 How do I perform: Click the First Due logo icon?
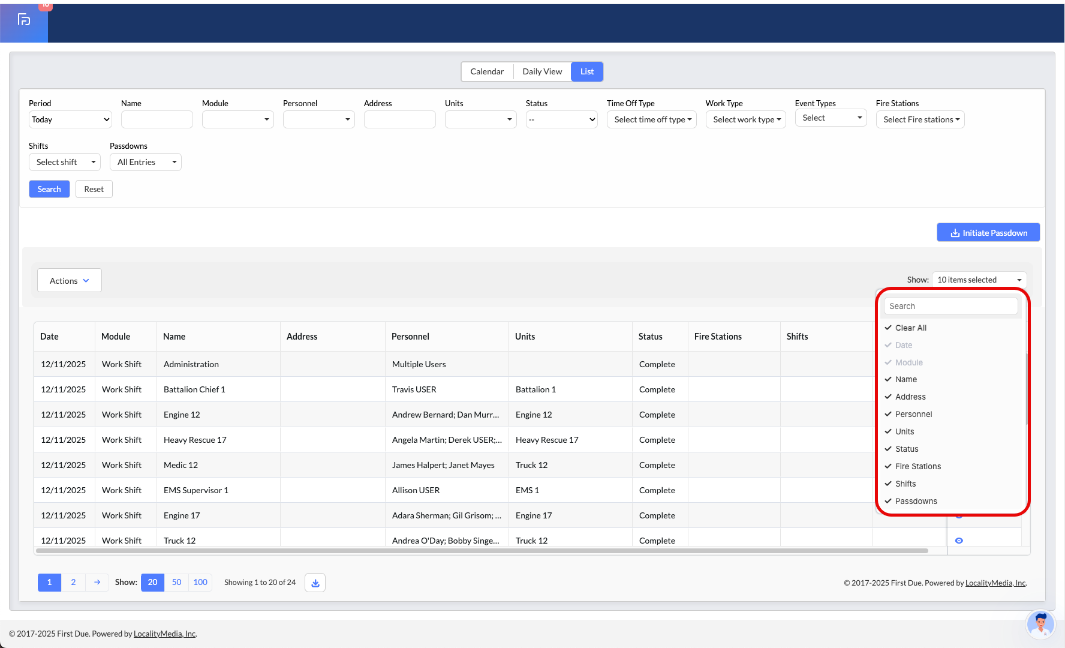click(x=24, y=20)
